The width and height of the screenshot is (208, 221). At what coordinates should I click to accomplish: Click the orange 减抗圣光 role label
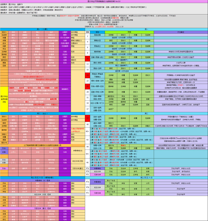point(4,60)
